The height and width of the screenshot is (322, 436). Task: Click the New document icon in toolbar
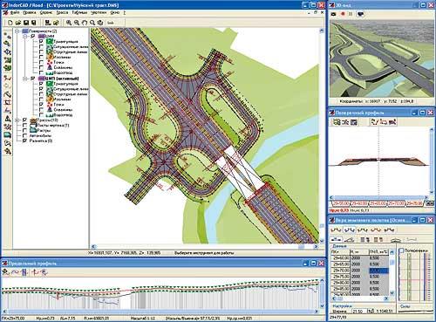(x=10, y=23)
